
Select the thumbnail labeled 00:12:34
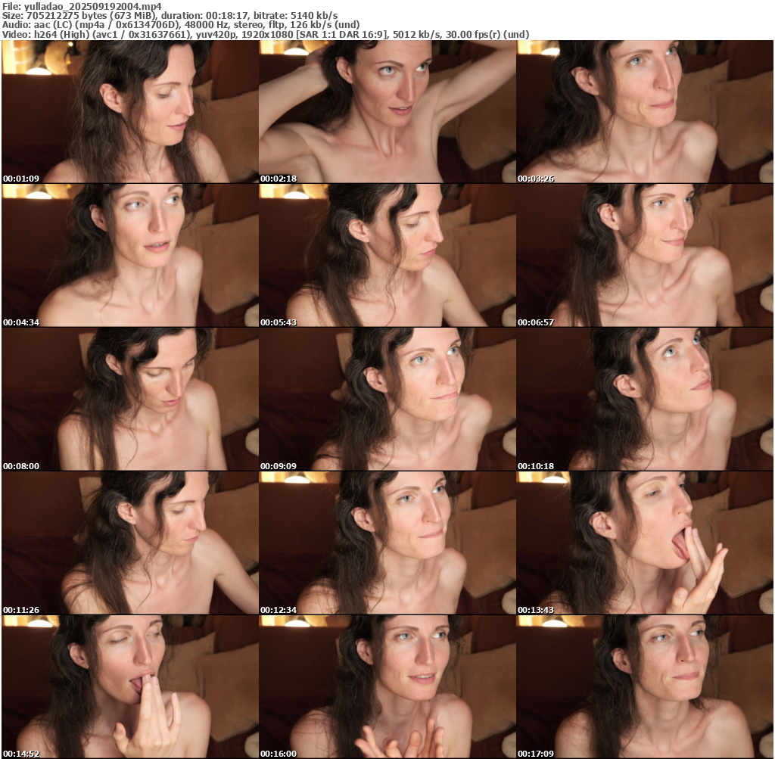387,543
